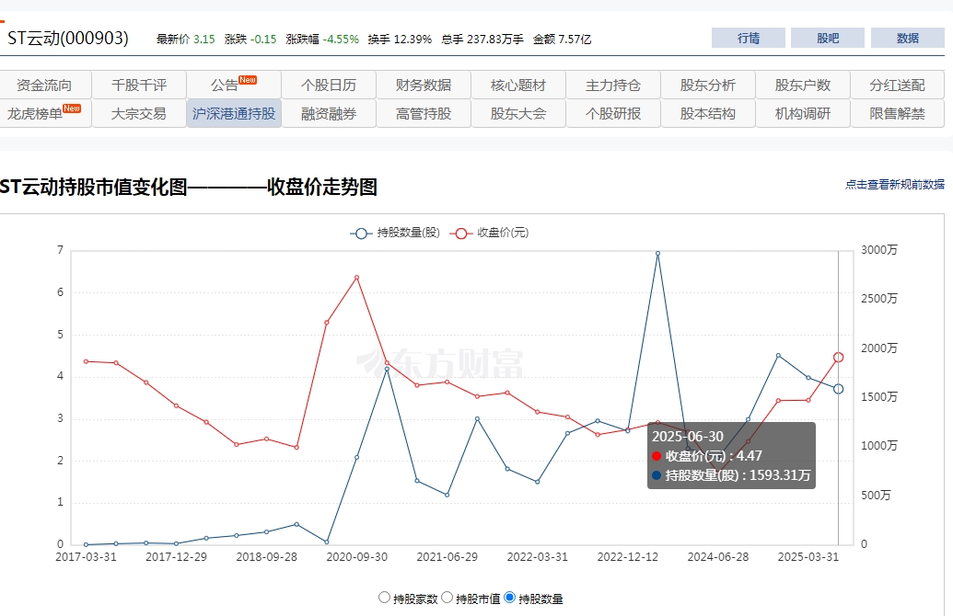This screenshot has width=953, height=616.
Task: Open the 股东大会 tab
Action: (x=518, y=113)
